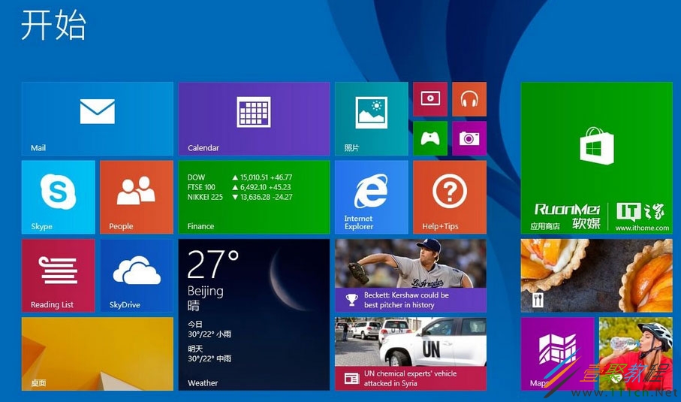Click the www.ithome.com text
The image size is (681, 402).
click(642, 228)
